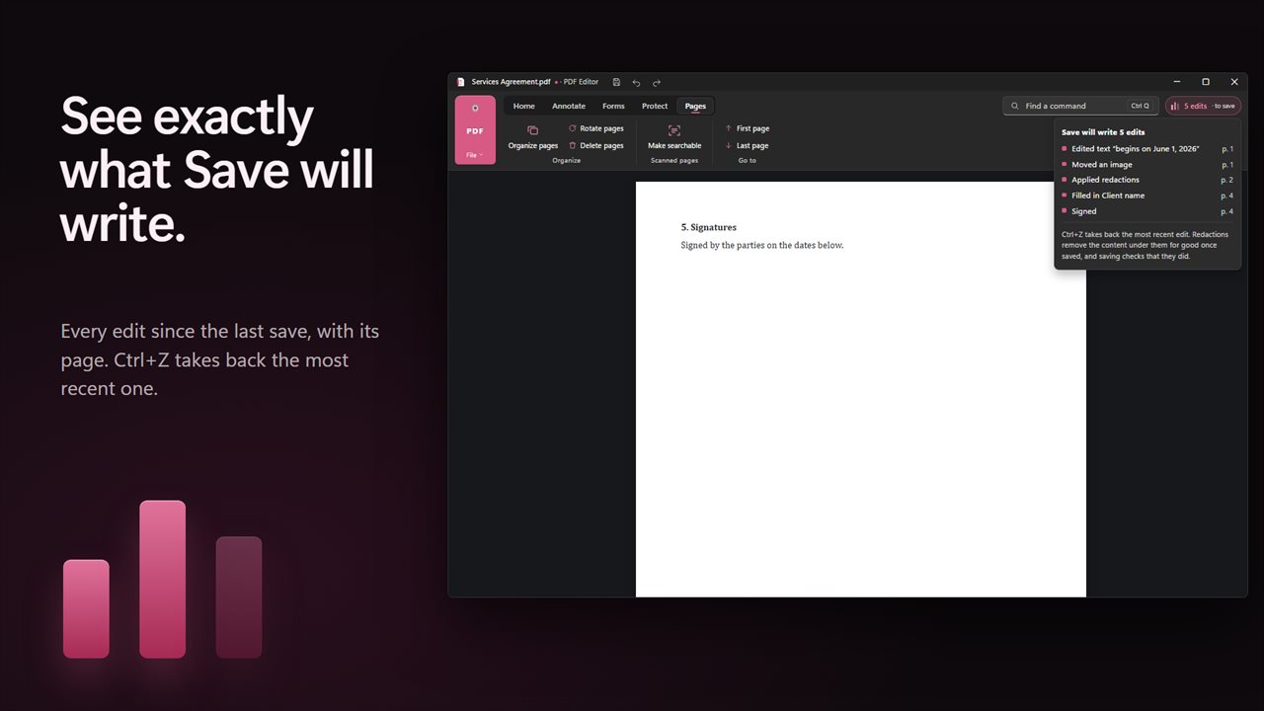
Task: Click the redo arrow in the title bar
Action: 657,82
